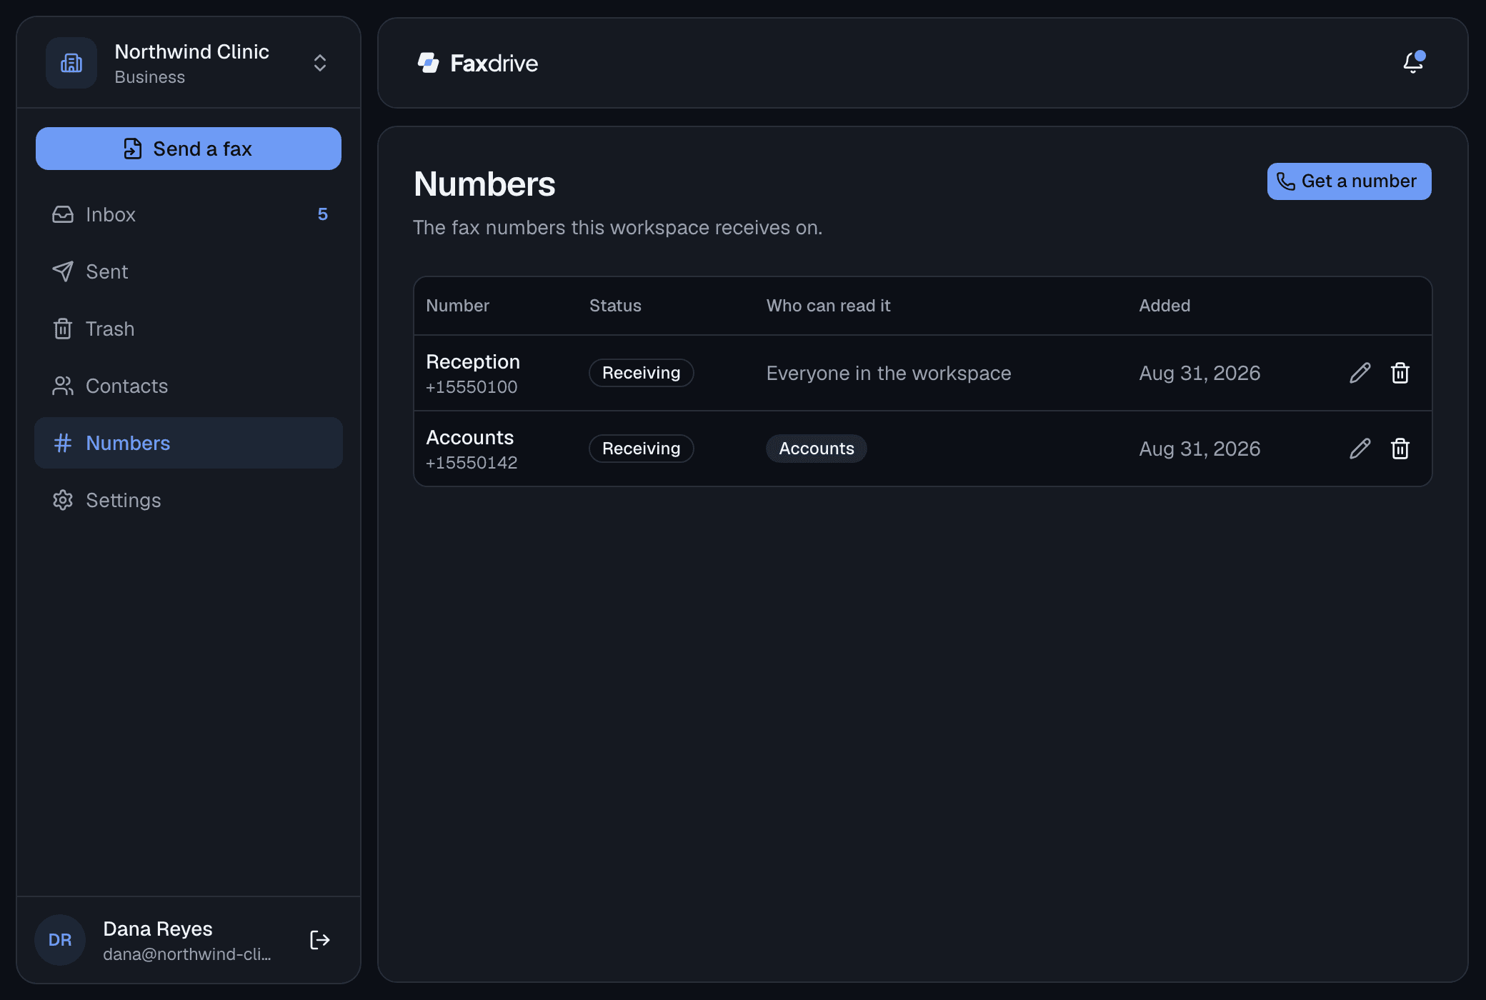Viewport: 1486px width, 1000px height.
Task: Click the sign out icon beside Dana Reyes
Action: 320,940
